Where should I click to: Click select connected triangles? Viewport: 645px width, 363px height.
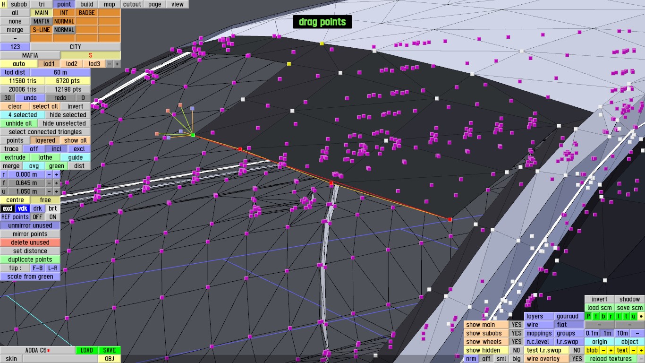point(45,132)
